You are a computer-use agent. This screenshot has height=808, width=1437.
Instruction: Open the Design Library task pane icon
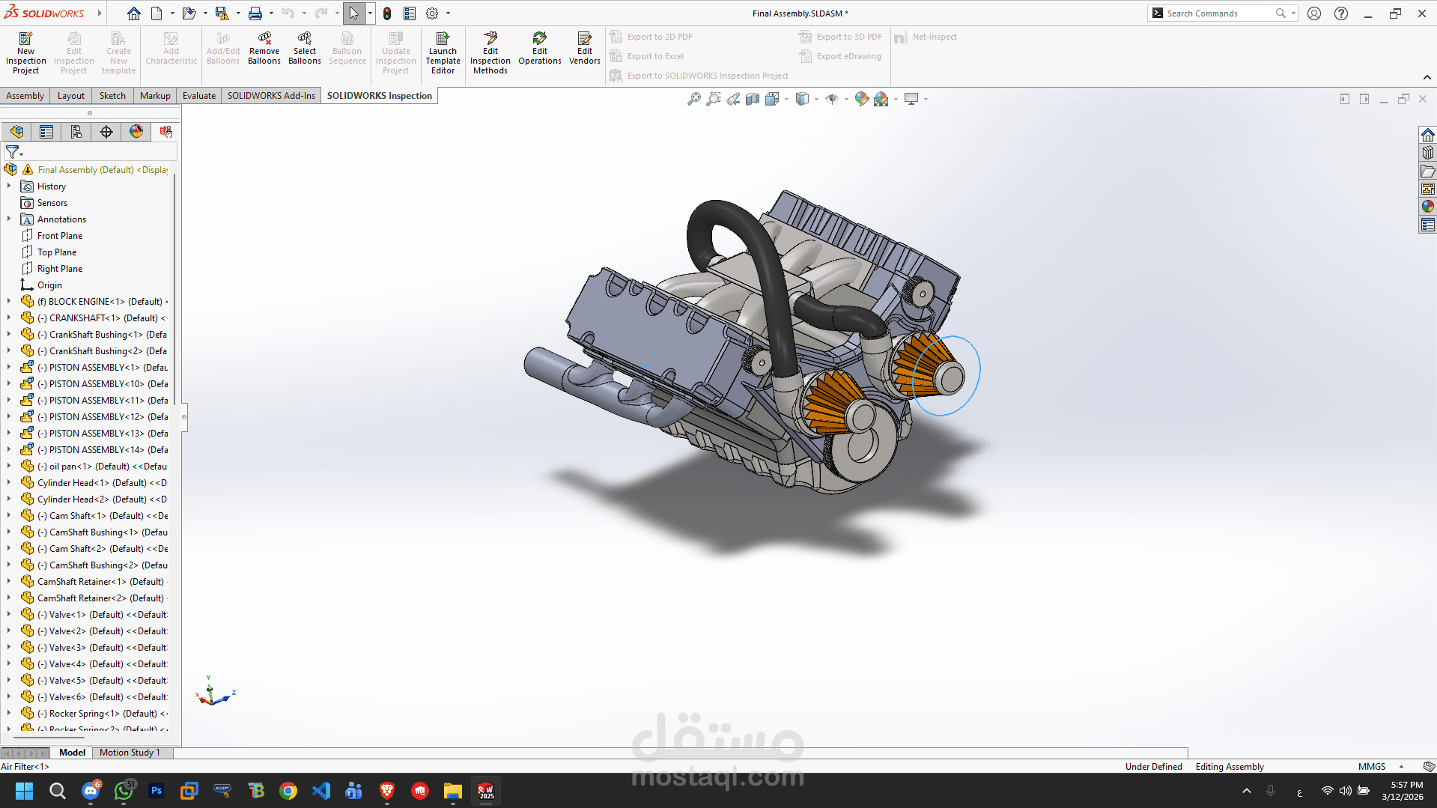click(x=1428, y=153)
